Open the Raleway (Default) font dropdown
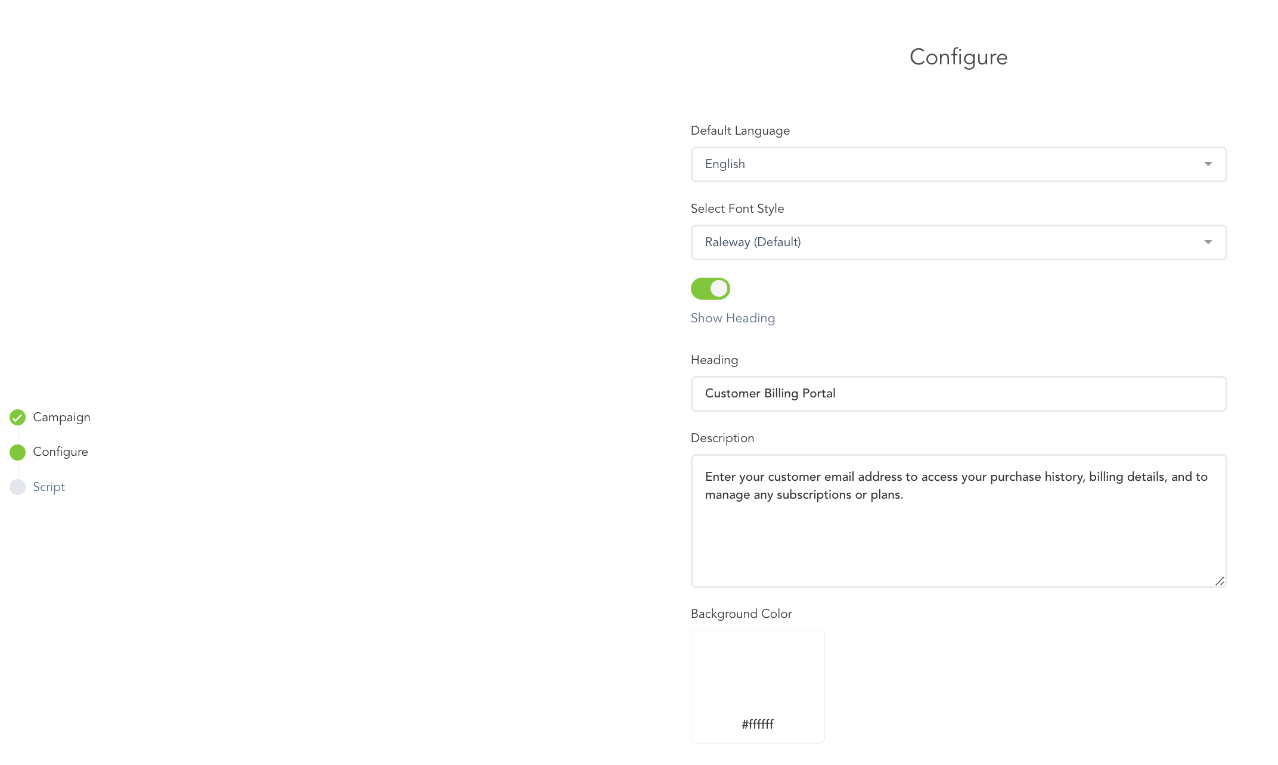Screen dimensions: 1278x765 [x=957, y=242]
